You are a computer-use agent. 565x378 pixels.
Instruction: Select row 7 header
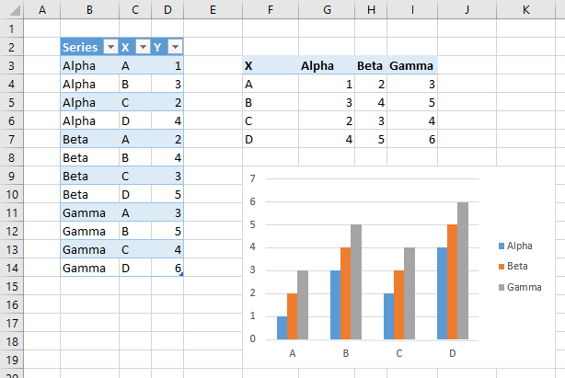(12, 139)
